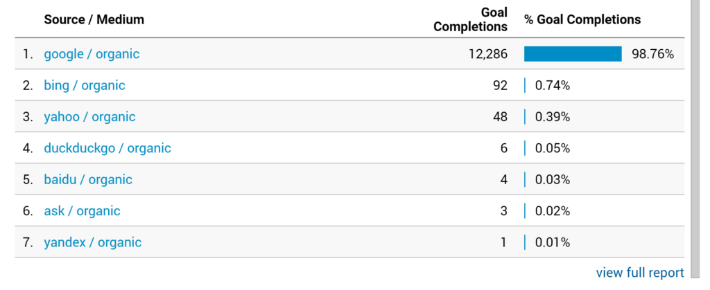This screenshot has height=290, width=710.
Task: Click the view full report link
Action: [x=640, y=273]
